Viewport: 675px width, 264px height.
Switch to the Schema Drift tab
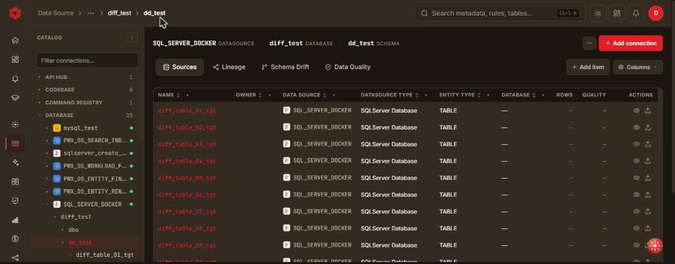[285, 67]
